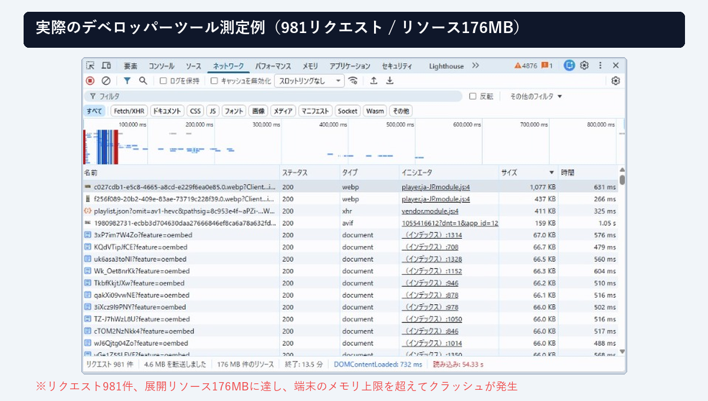Select the playlist.json request row
Image resolution: width=708 pixels, height=401 pixels.
(x=350, y=211)
